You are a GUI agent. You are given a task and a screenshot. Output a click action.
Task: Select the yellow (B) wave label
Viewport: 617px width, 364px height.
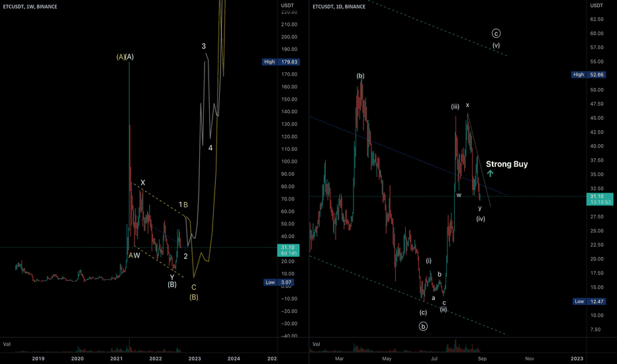194,297
